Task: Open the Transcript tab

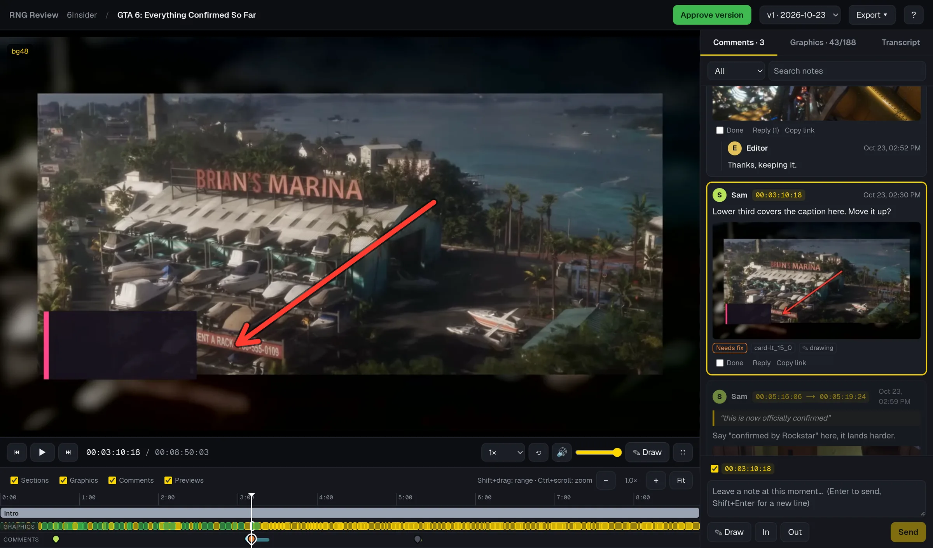Action: [x=900, y=42]
